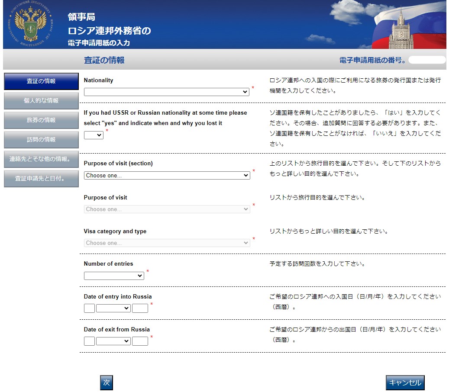
Task: Switch to the 訪問の情報 sidebar tab
Action: [41, 140]
